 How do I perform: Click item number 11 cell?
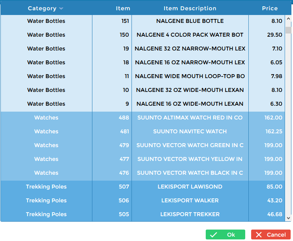(x=112, y=76)
